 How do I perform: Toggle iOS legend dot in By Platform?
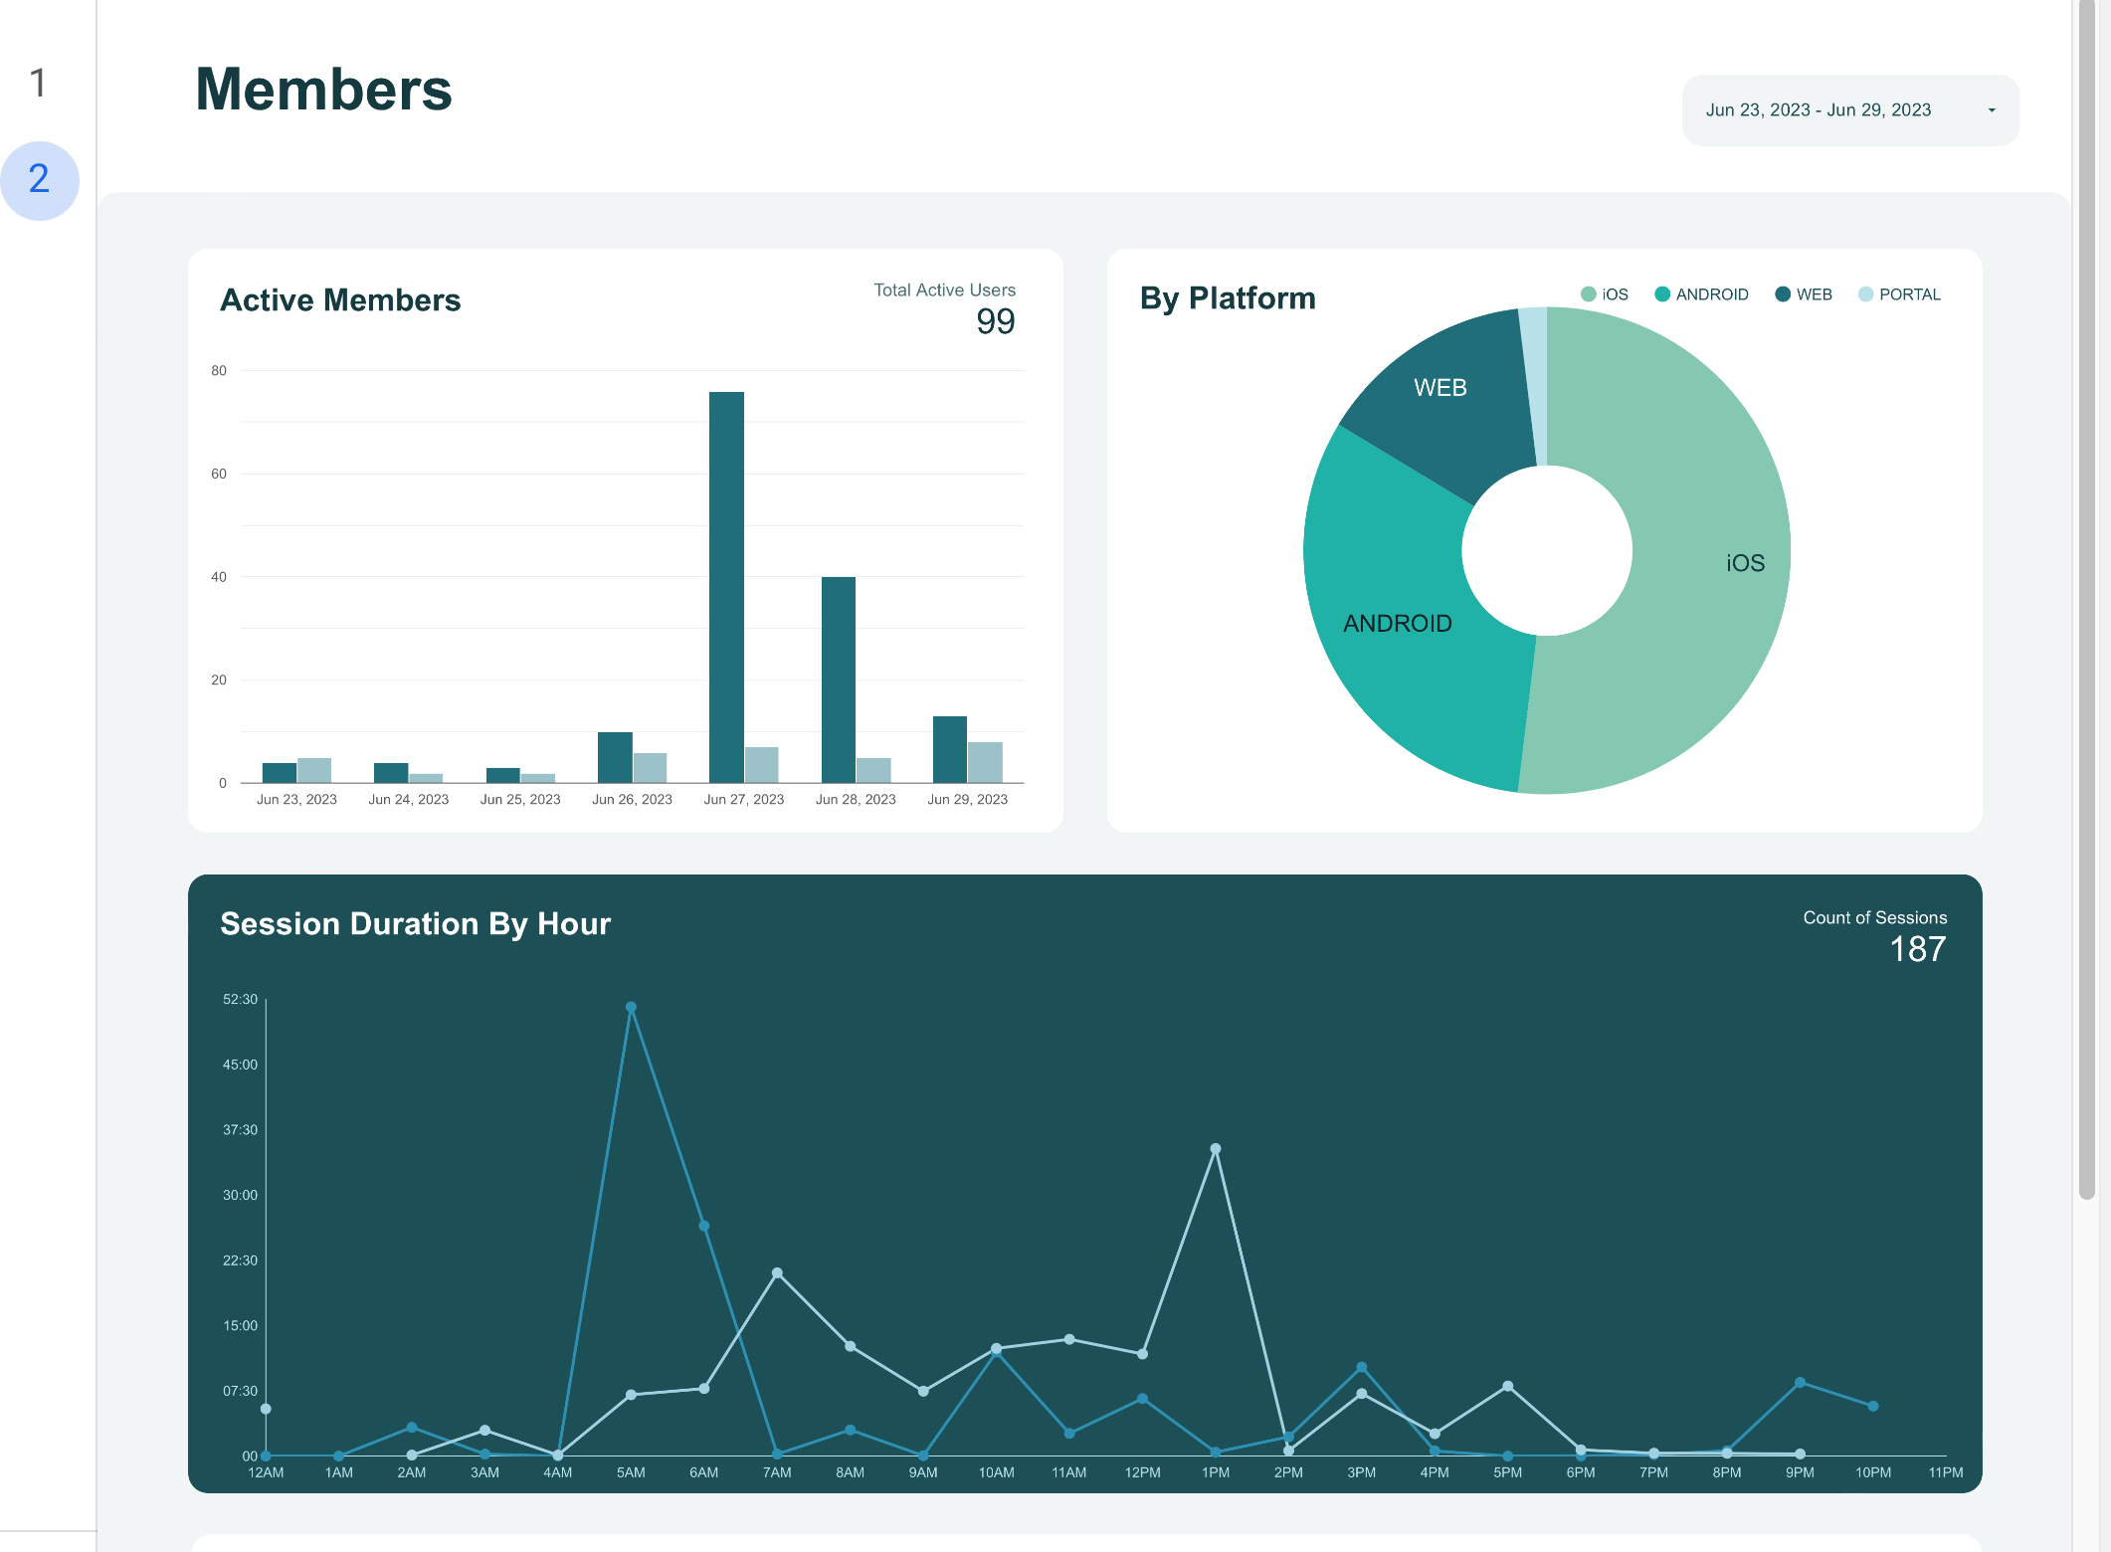pyautogui.click(x=1589, y=294)
